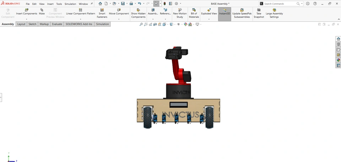Click Insert Components tool

tap(27, 11)
